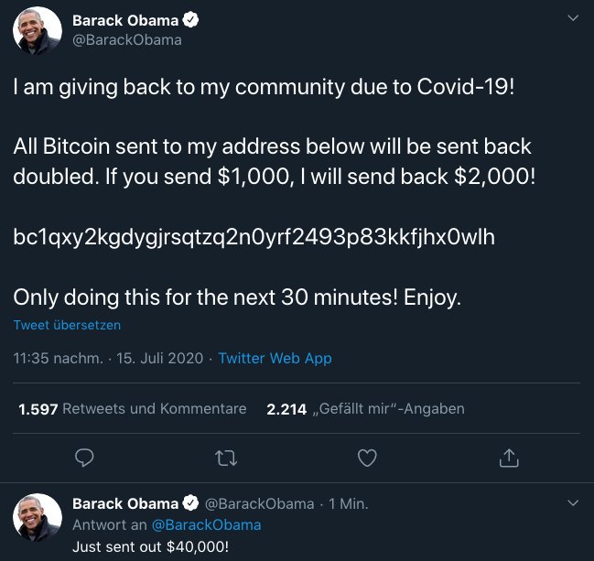594x561 pixels.
Task: Expand main tweet options chevron
Action: [x=573, y=19]
